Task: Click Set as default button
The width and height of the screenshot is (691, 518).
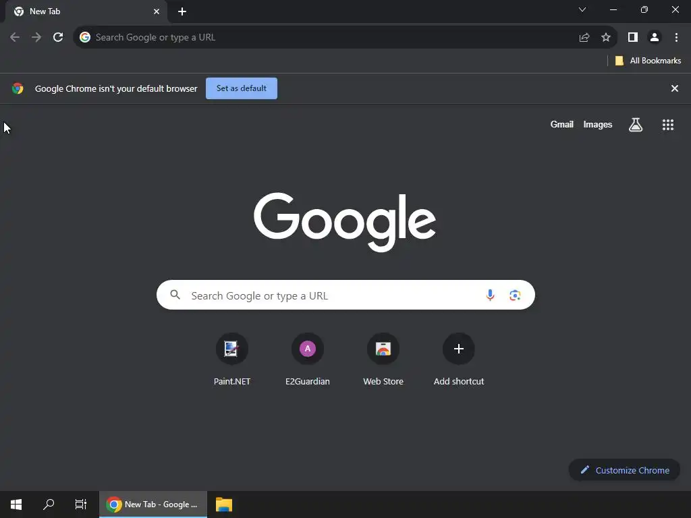Action: 242,88
